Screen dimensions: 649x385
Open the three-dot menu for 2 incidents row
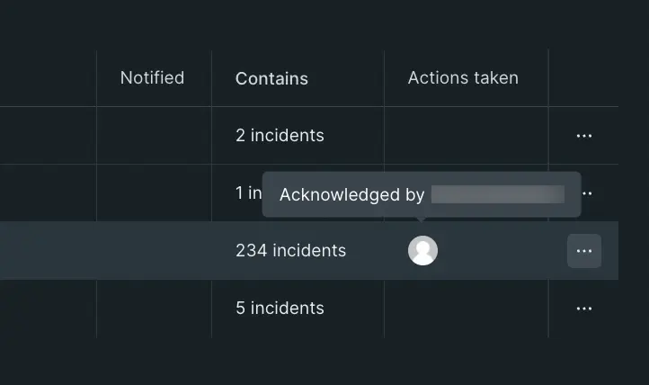[x=584, y=136]
